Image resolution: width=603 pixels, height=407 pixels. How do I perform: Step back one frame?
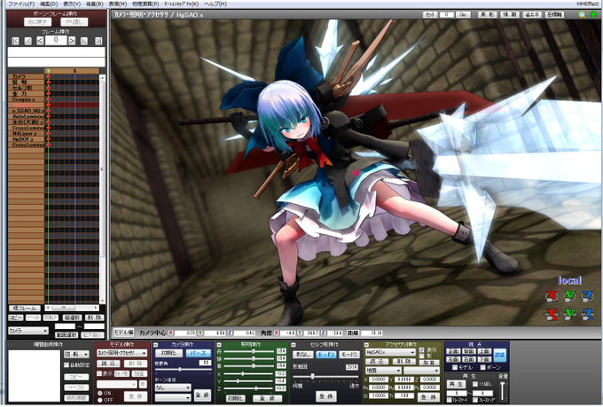click(40, 41)
